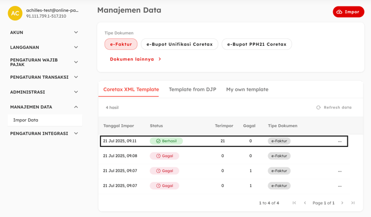371x217 pixels.
Task: Collapse the MANAJEMEN DATA section
Action: (x=44, y=107)
